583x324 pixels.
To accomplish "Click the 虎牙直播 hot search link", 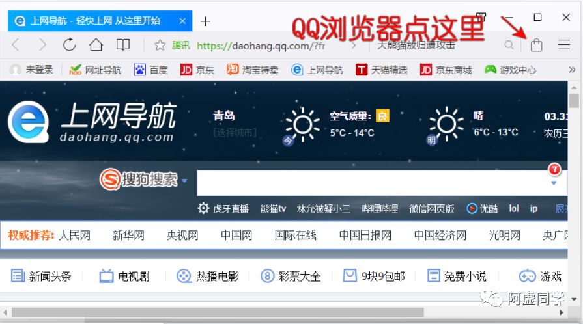I will point(231,209).
